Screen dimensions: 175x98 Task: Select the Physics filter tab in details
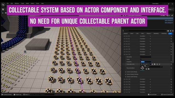pyautogui.click(x=149, y=33)
